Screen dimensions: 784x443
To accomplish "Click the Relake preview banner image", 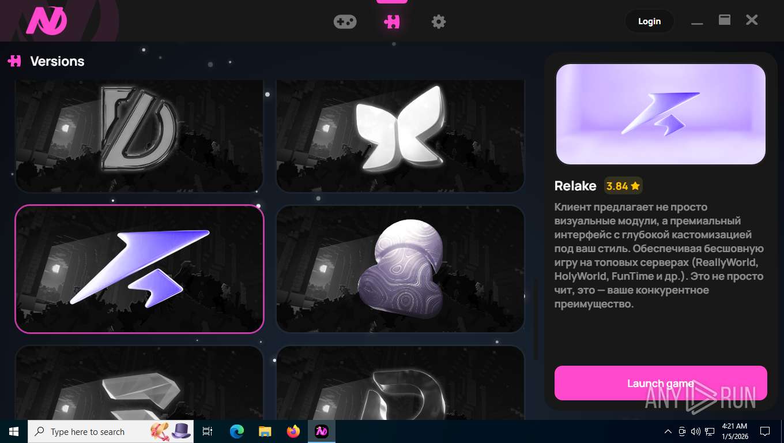I will tap(661, 114).
